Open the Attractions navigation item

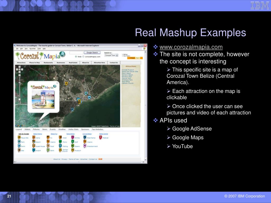point(21,63)
